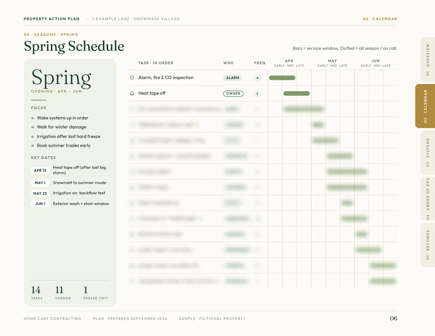
Task: Click the 'Alarm, fire & CO inspection' task
Action: tap(166, 78)
